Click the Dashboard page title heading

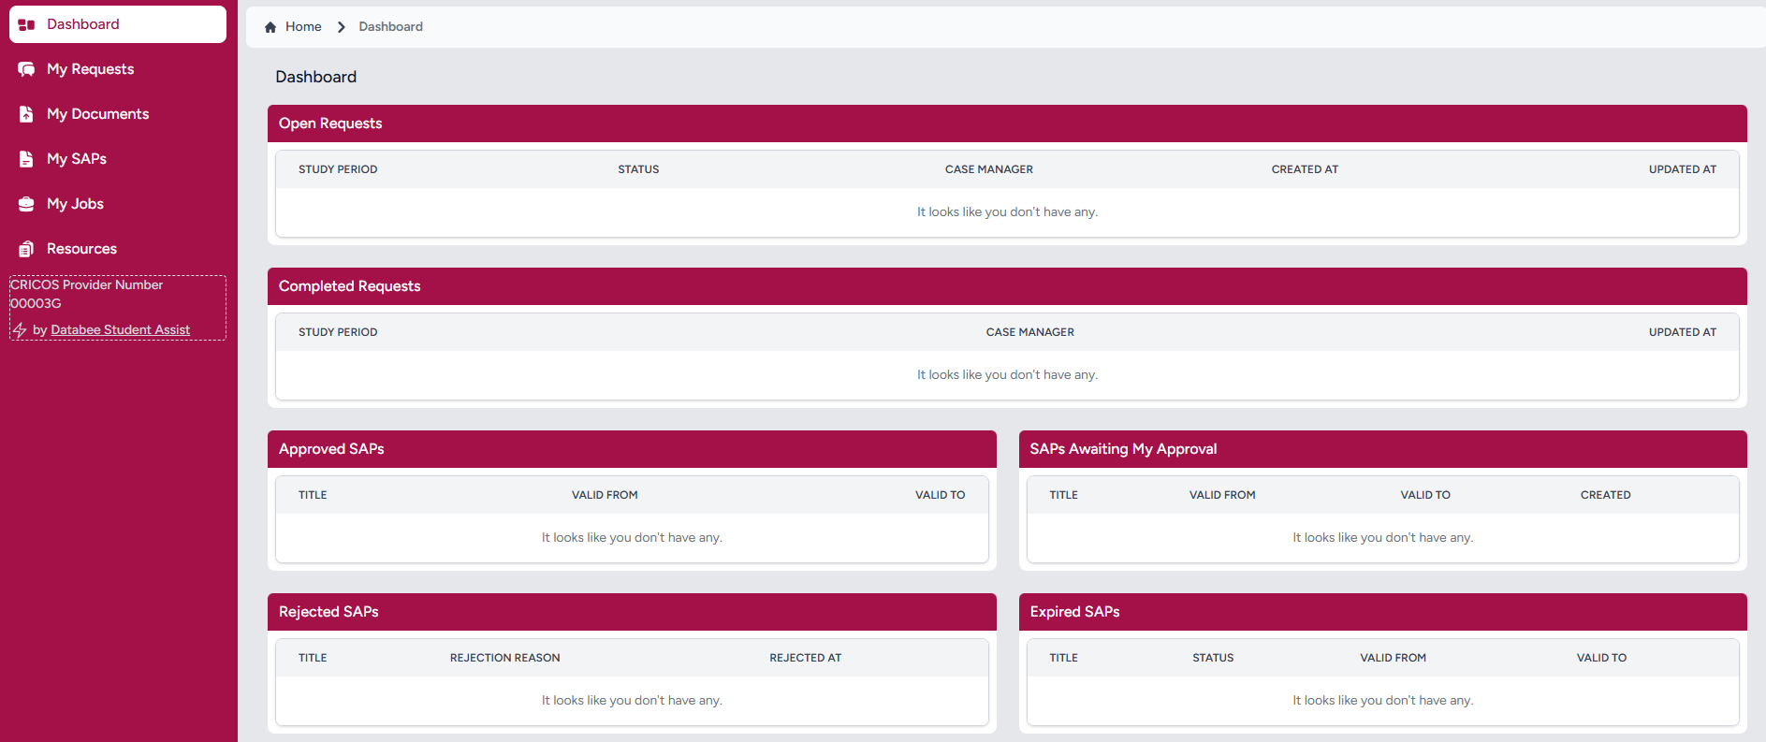tap(315, 77)
